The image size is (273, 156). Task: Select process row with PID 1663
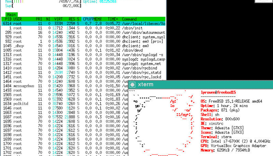pos(65,112)
